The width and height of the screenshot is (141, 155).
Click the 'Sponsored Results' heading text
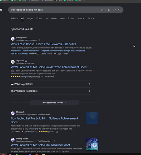pyautogui.click(x=22, y=29)
